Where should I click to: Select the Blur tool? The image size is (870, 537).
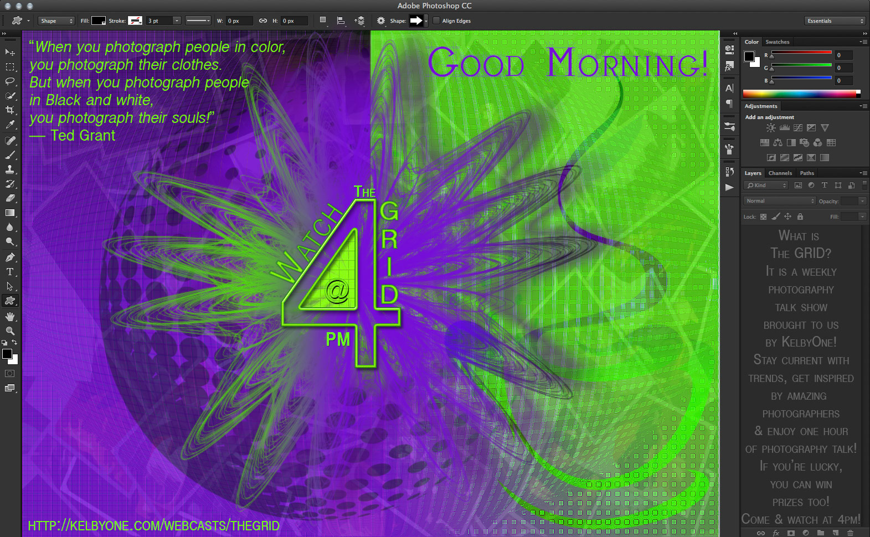click(x=10, y=227)
